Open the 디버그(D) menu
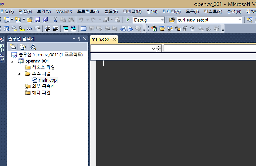 click(132, 12)
